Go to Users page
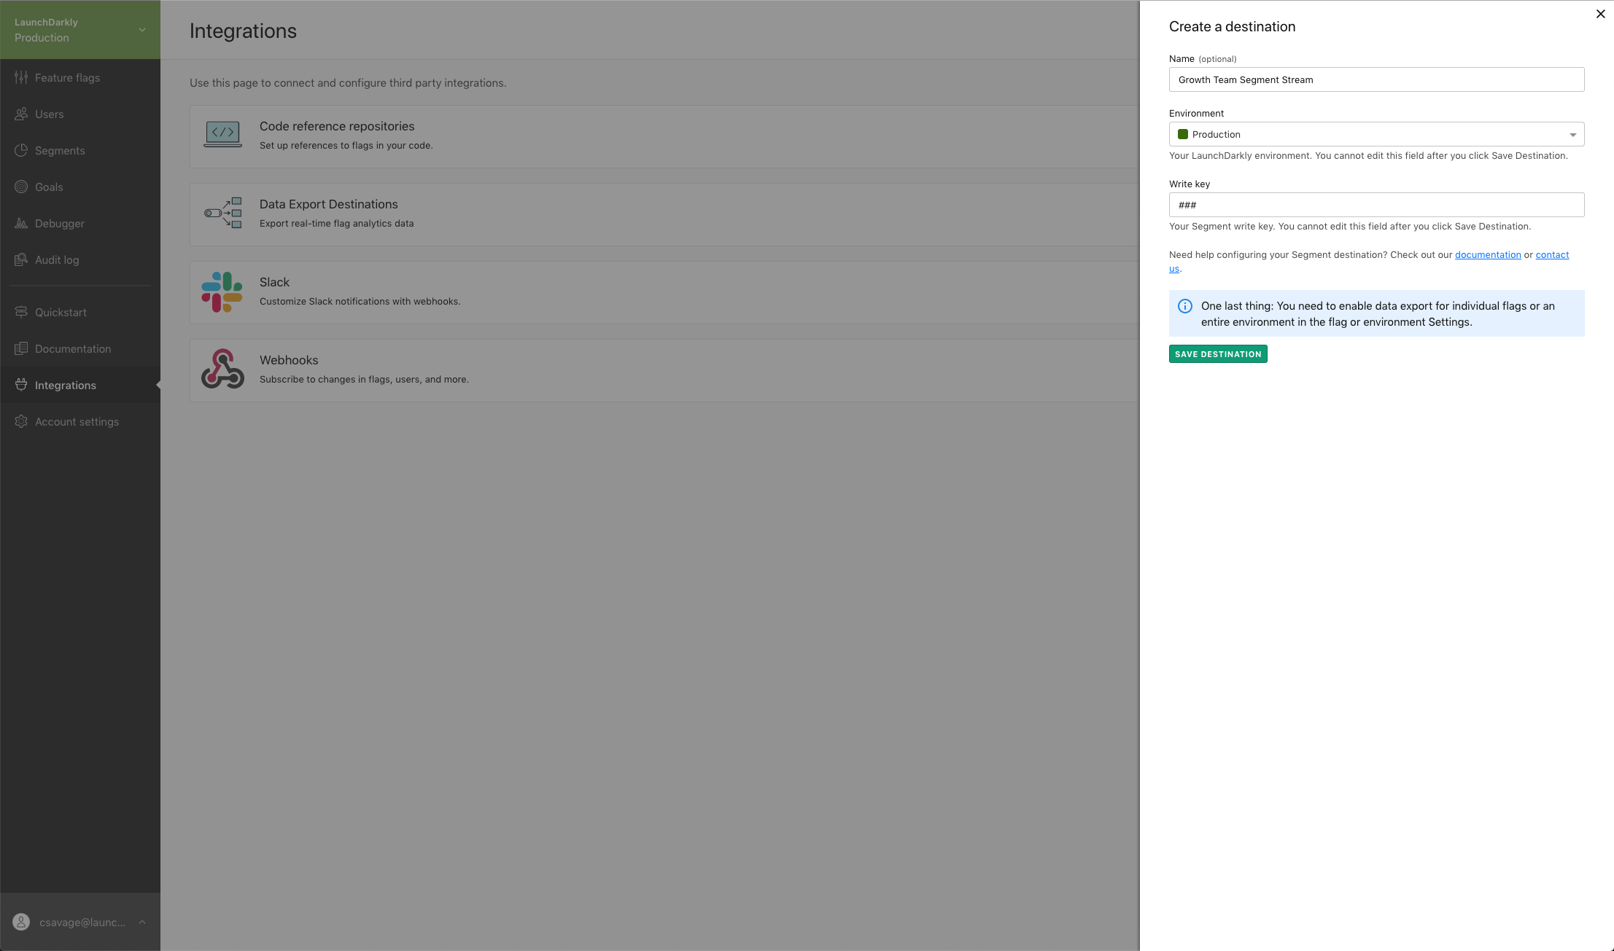Viewport: 1614px width, 951px height. point(80,114)
